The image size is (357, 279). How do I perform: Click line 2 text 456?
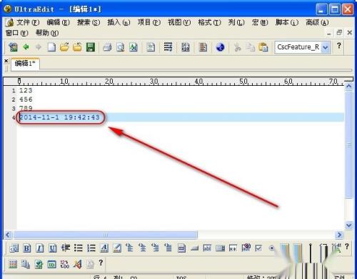[x=26, y=99]
